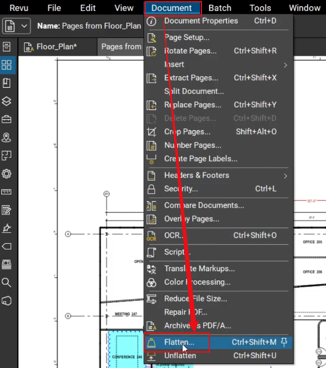Click the OCR icon in the menu

point(152,236)
